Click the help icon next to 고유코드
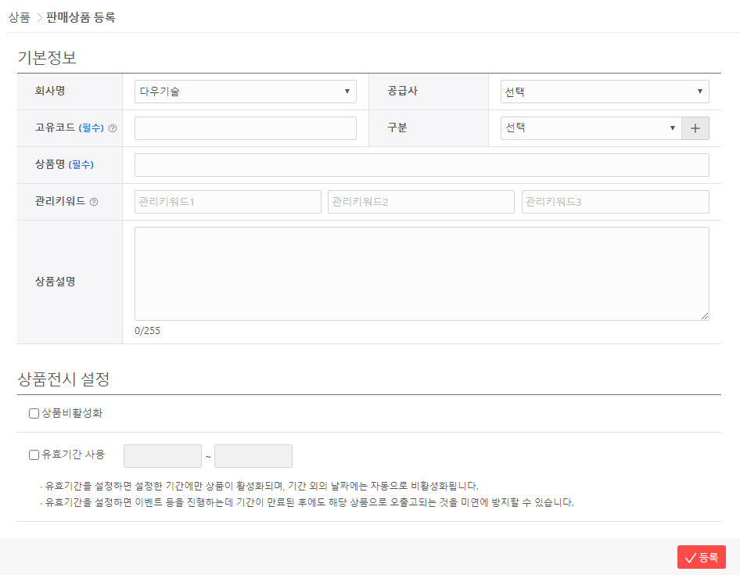Viewport: 740px width, 575px height. point(112,128)
